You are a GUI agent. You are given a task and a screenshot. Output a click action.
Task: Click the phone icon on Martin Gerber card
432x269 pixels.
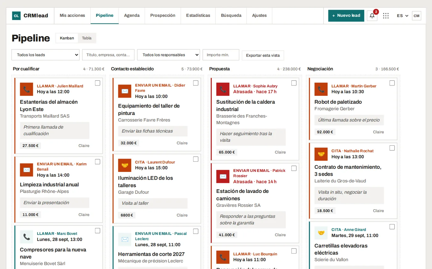[x=321, y=89]
